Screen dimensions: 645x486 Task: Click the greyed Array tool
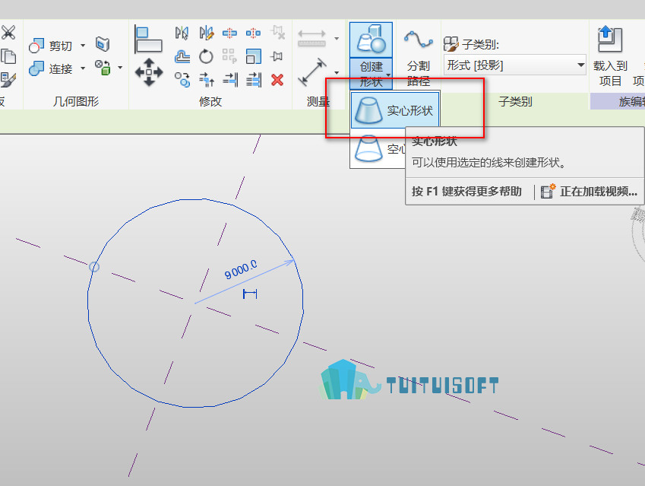point(229,56)
